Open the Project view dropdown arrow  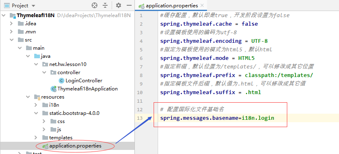[x=33, y=6]
